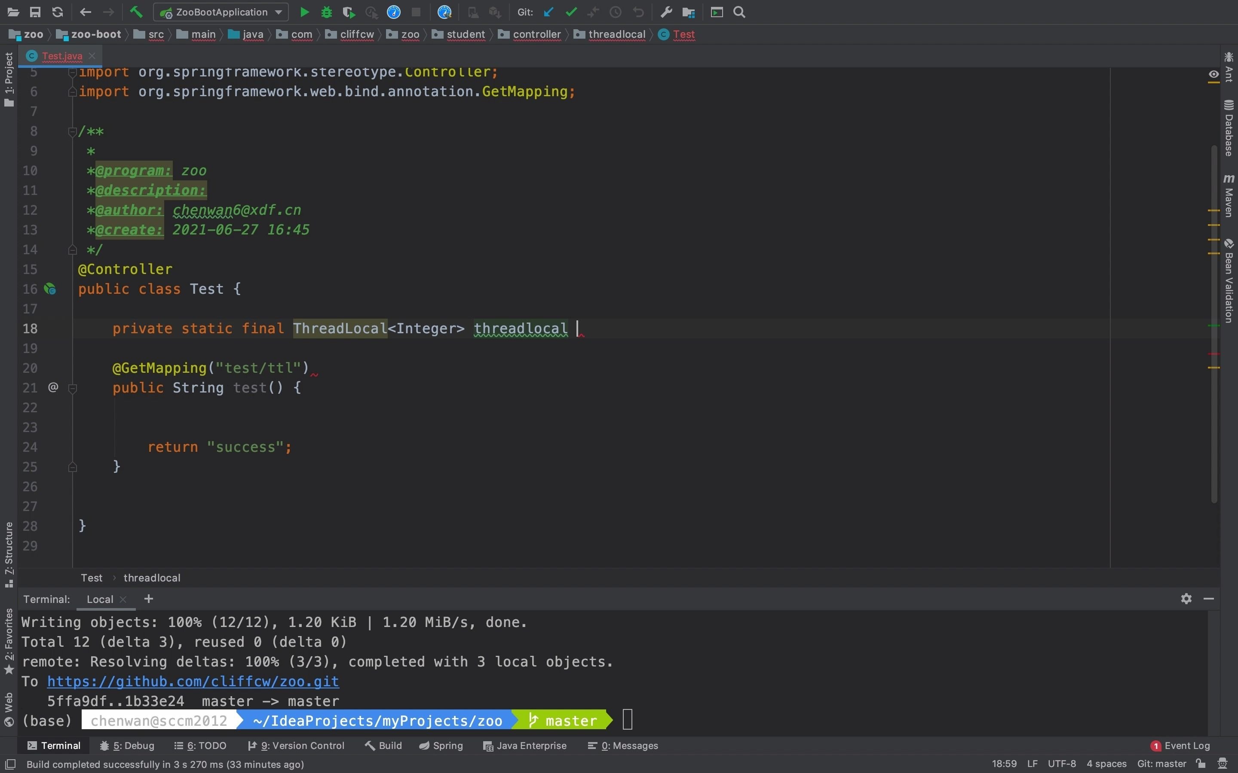Navigate forward with the right arrow

[108, 12]
